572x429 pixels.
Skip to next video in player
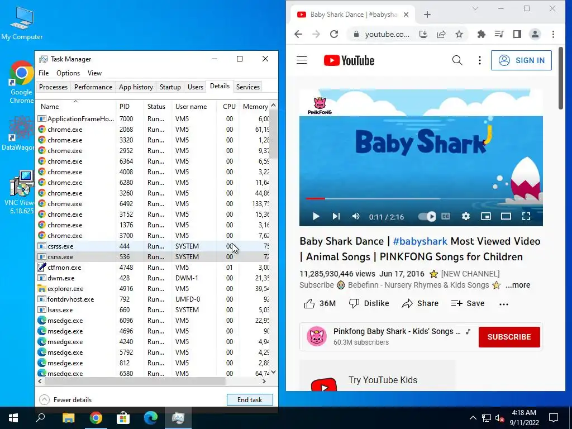(336, 217)
